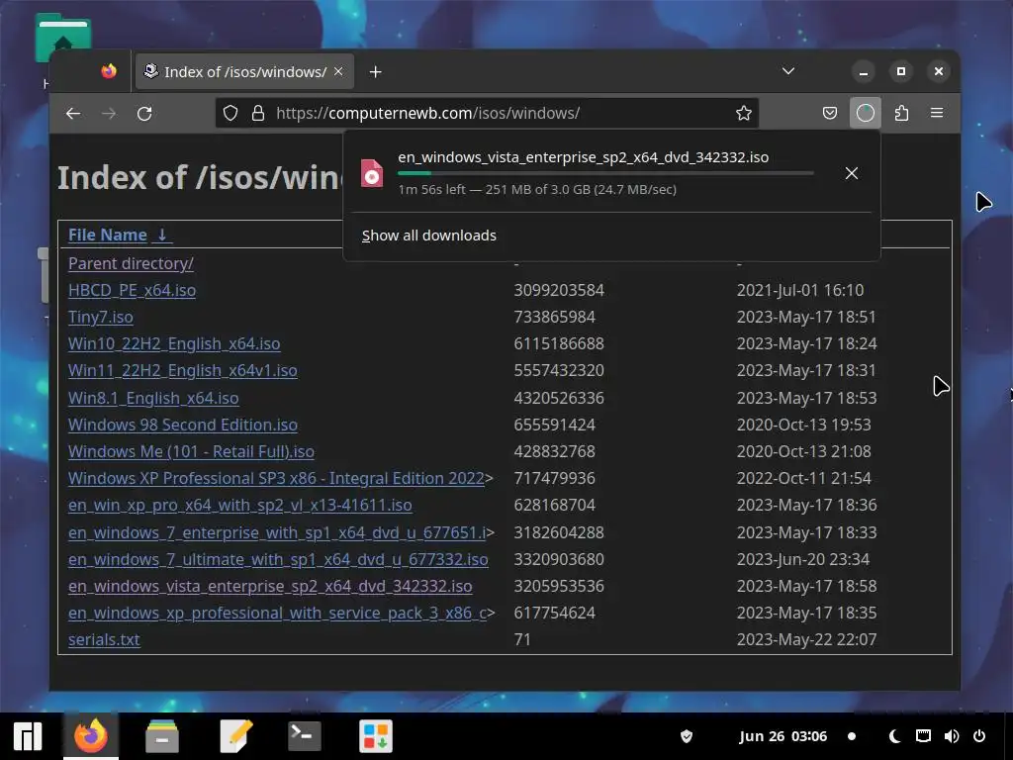The image size is (1013, 760).
Task: Open the power menu tray icon
Action: click(x=979, y=736)
